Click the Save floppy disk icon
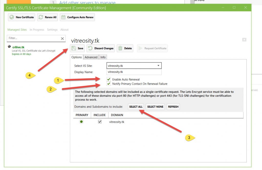262x170 pixels. tap(74, 48)
